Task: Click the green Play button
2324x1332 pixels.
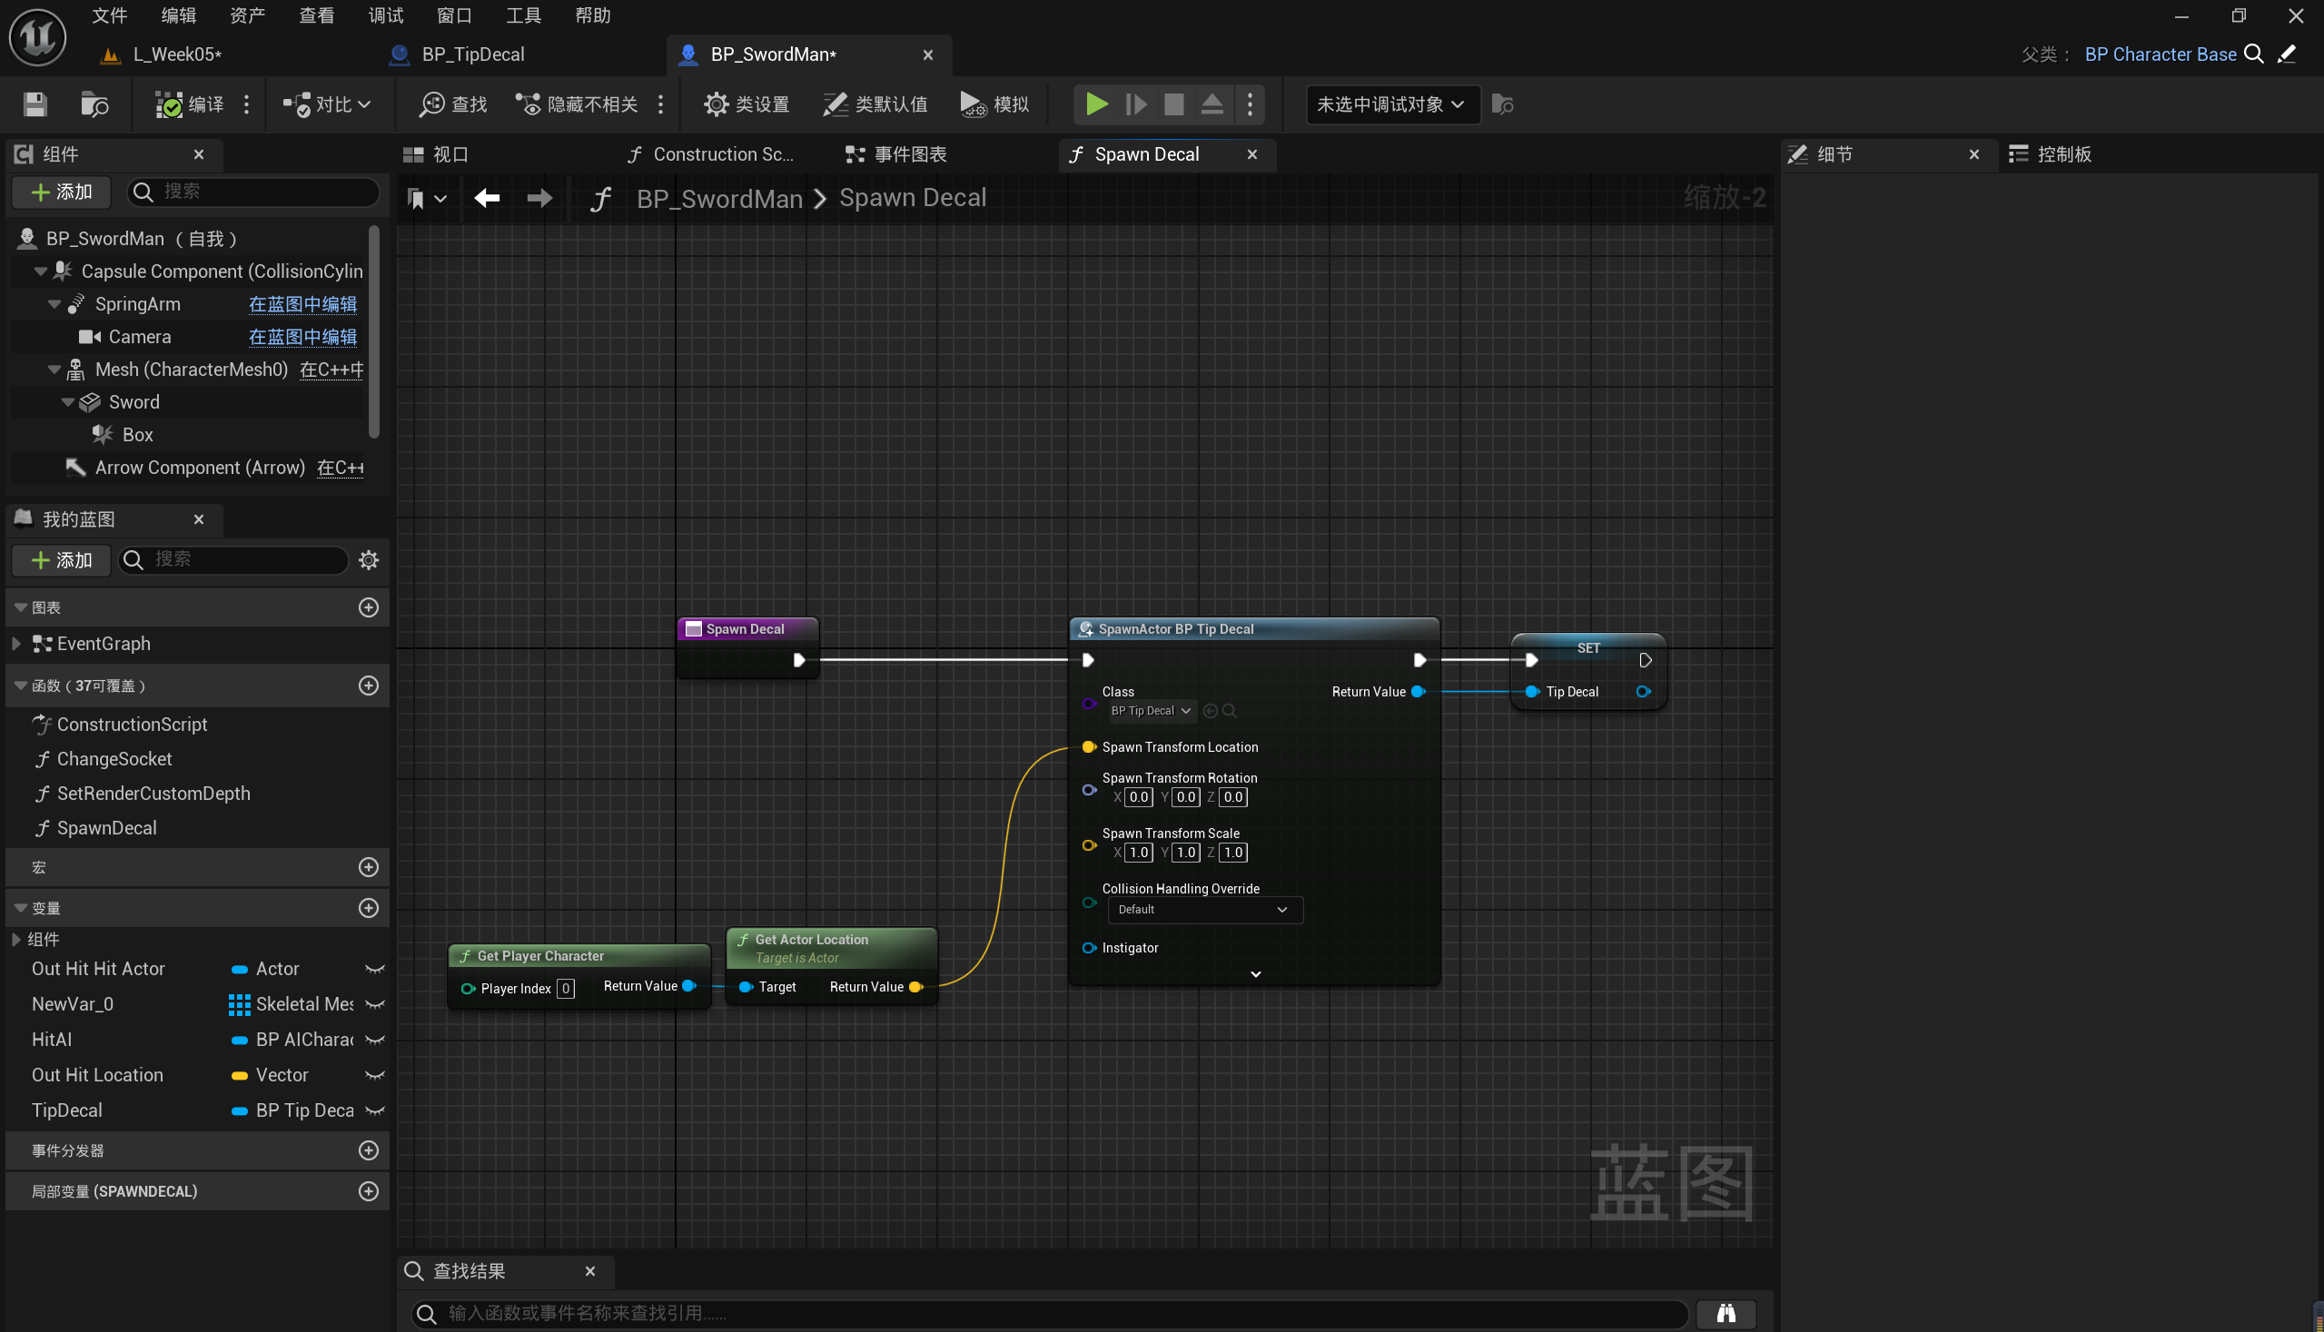Action: click(x=1096, y=104)
